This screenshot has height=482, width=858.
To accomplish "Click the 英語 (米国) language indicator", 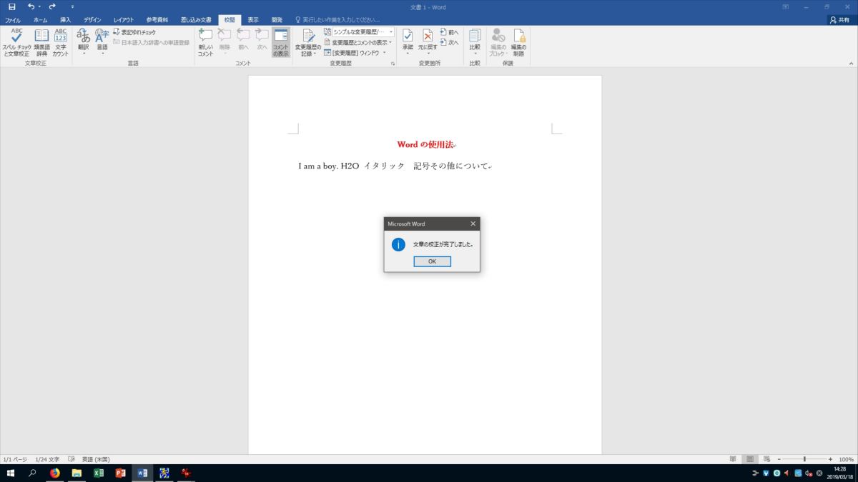I will tap(96, 459).
